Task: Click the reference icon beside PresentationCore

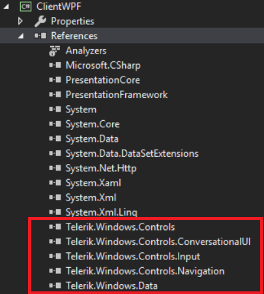Action: 55,80
